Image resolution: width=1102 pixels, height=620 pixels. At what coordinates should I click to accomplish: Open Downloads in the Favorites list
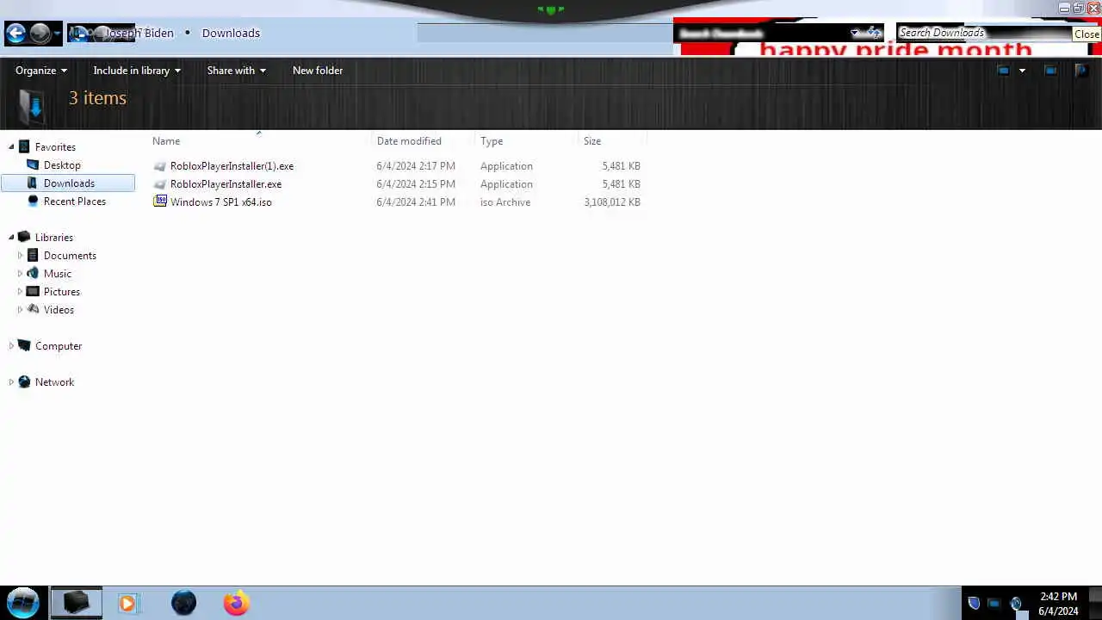click(69, 183)
